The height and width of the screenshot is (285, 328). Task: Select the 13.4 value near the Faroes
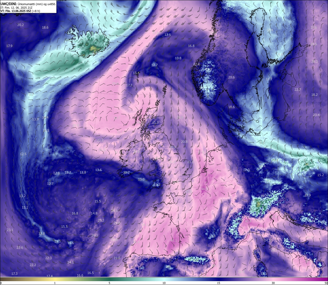coord(136,73)
